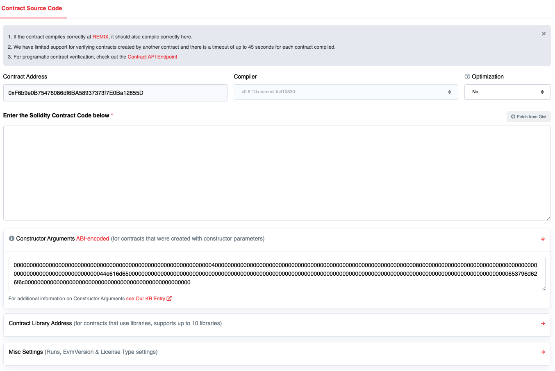Focus the Solidity Contract Code text area
Viewport: 555px width, 371px height.
pos(277,173)
